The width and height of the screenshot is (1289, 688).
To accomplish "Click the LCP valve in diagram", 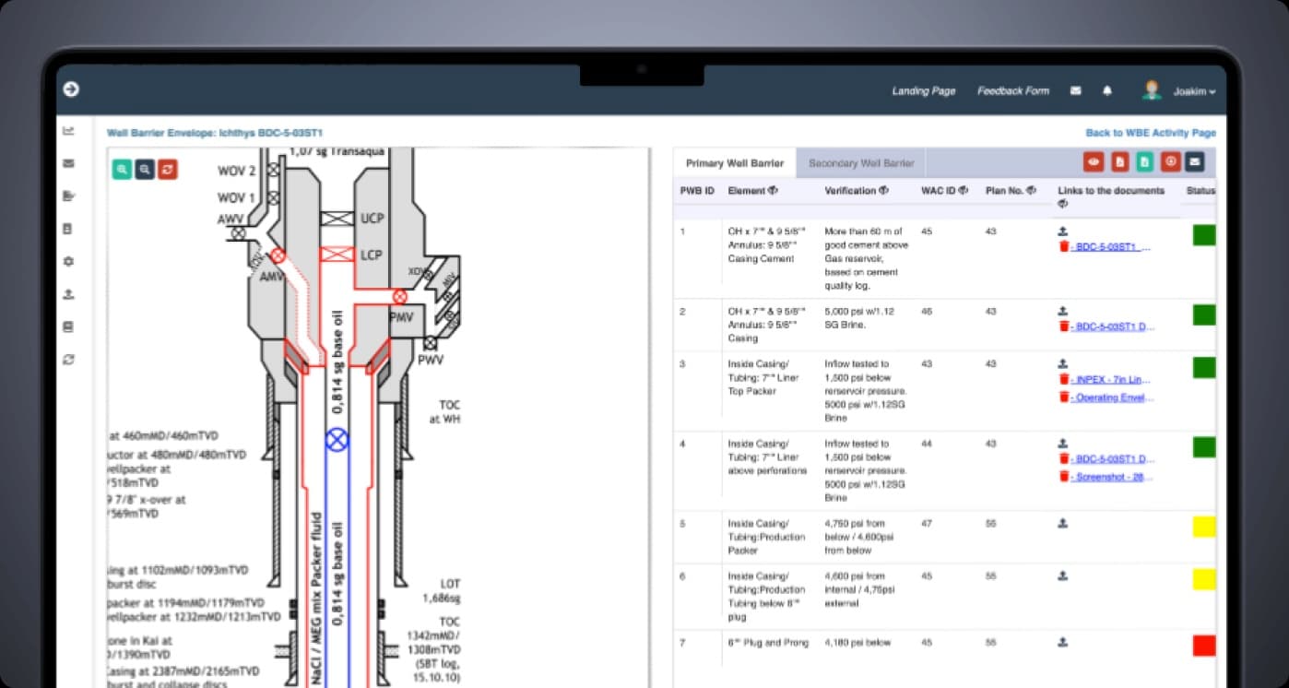I will (x=337, y=255).
